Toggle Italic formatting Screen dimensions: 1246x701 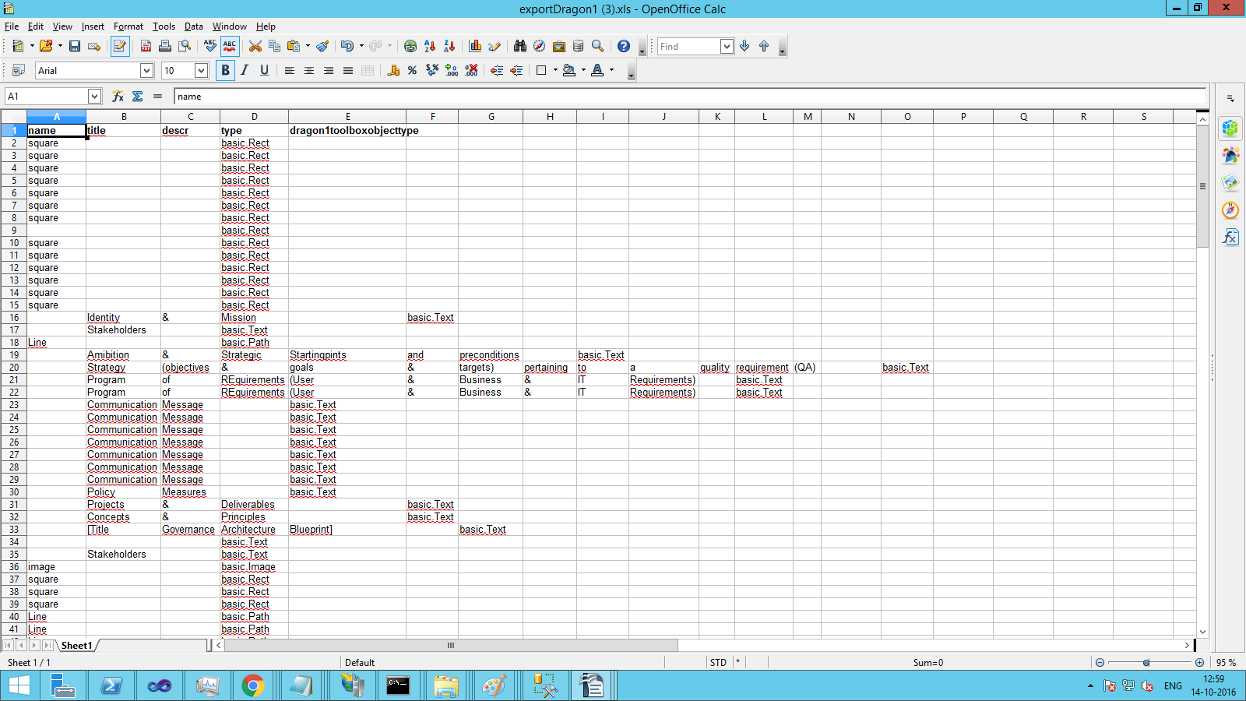click(245, 71)
